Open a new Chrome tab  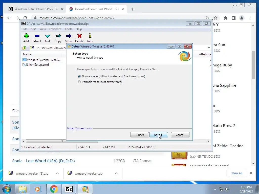point(132,9)
